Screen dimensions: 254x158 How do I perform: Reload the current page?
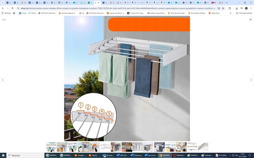12,8
